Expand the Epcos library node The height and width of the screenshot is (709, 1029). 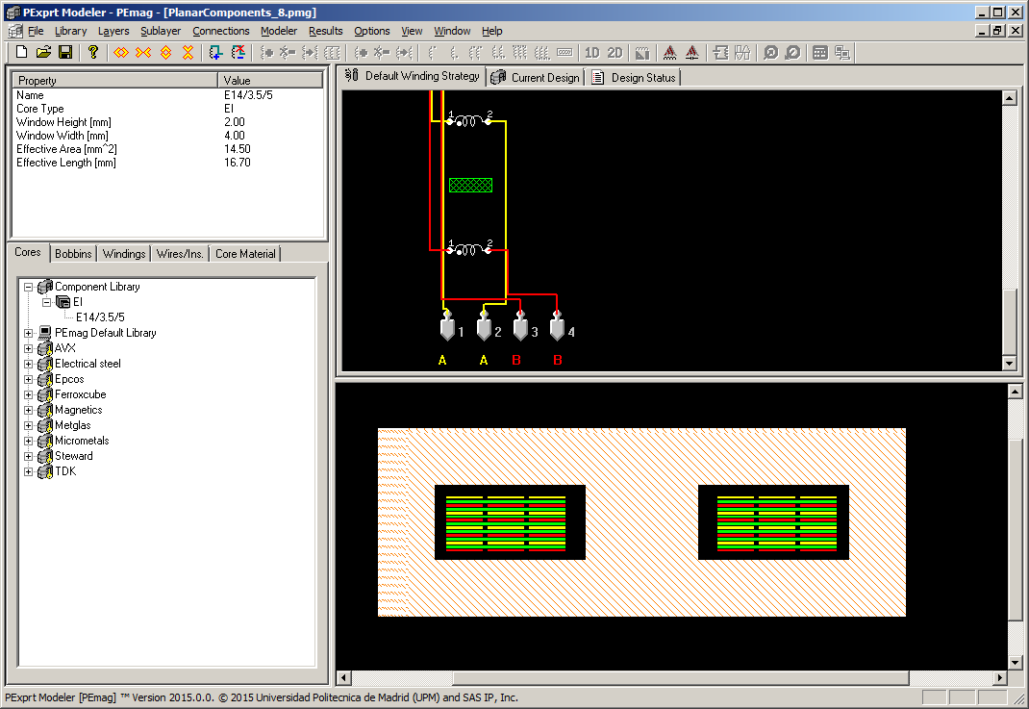click(28, 379)
